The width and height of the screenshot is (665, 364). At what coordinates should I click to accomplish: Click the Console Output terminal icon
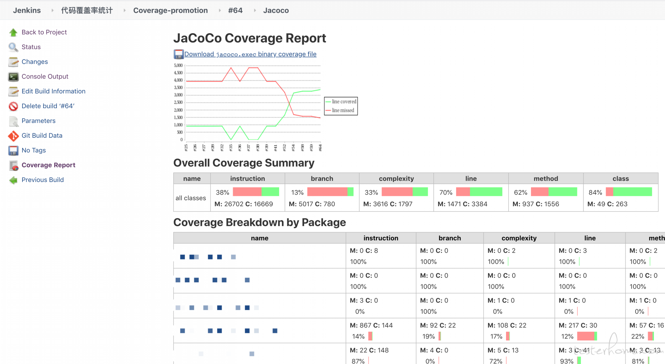point(13,76)
